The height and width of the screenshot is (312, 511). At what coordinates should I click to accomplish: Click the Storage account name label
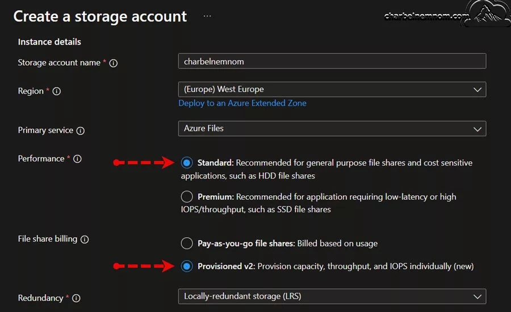point(59,62)
